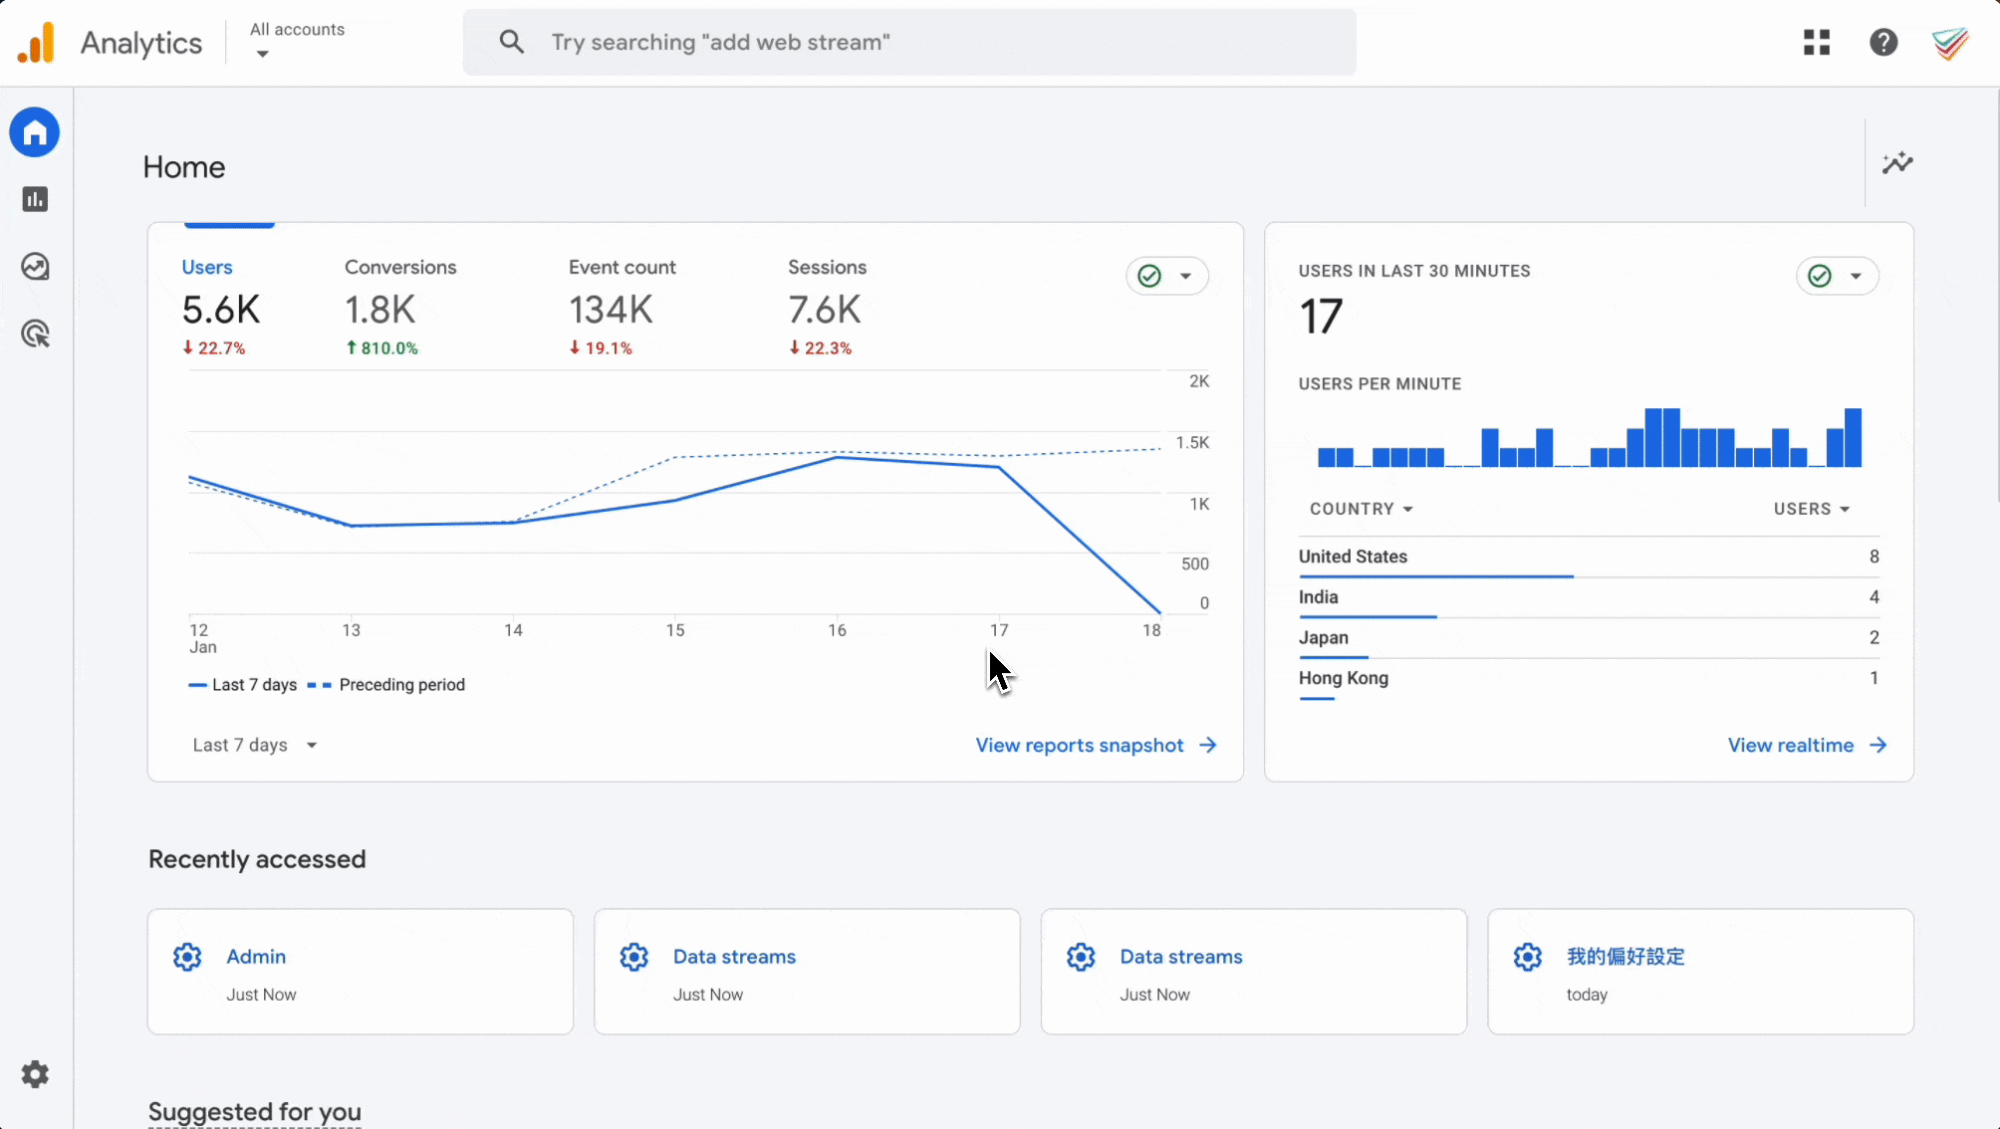Open the Help question mark icon
The image size is (2000, 1129).
(1883, 42)
